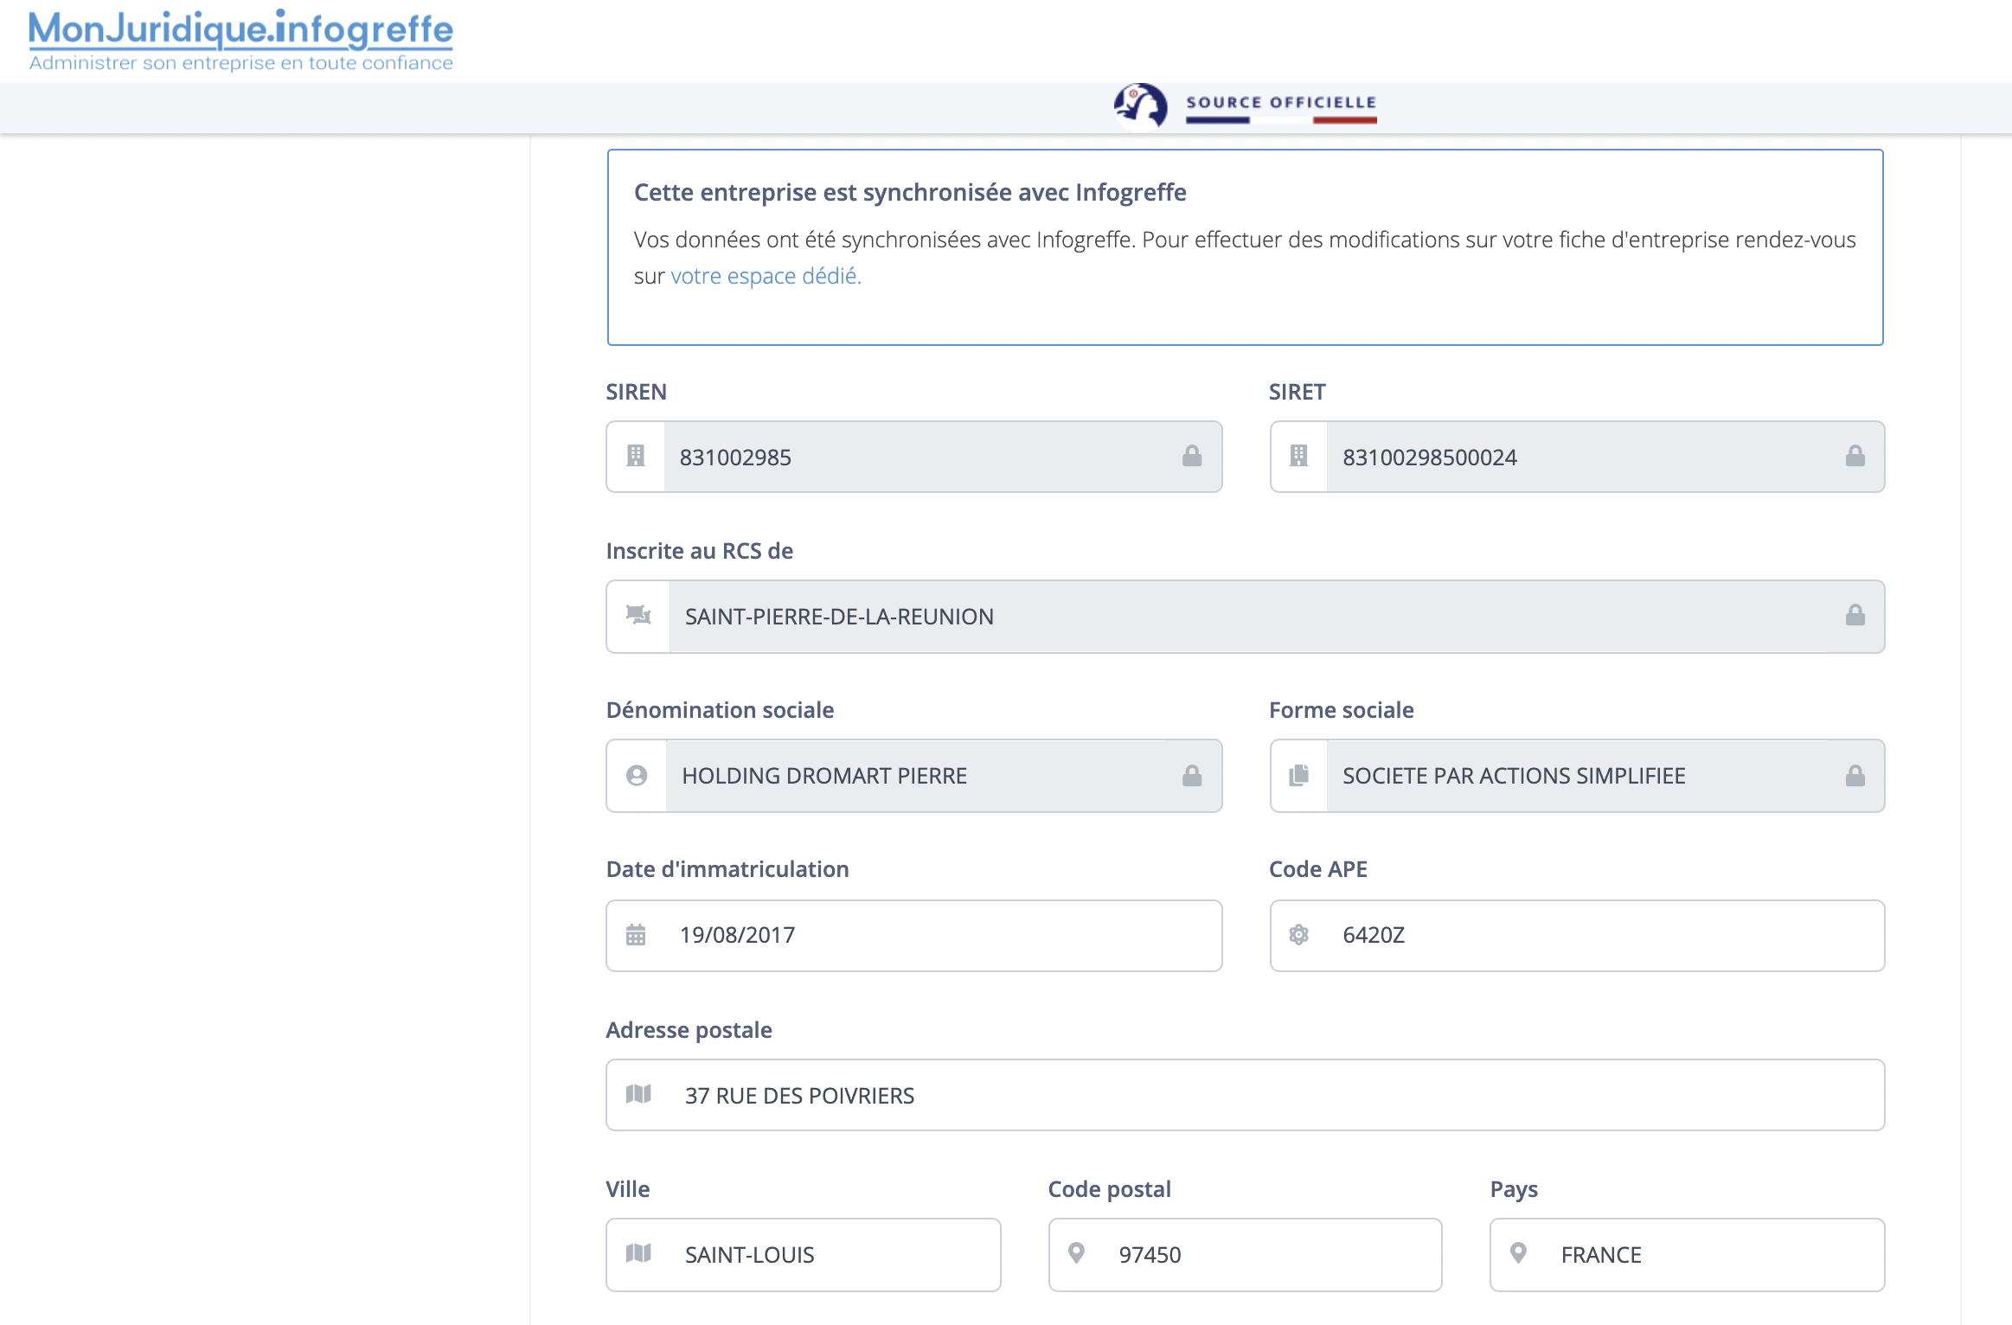Image resolution: width=2012 pixels, height=1325 pixels.
Task: Click the map icon in Ville field
Action: (x=638, y=1253)
